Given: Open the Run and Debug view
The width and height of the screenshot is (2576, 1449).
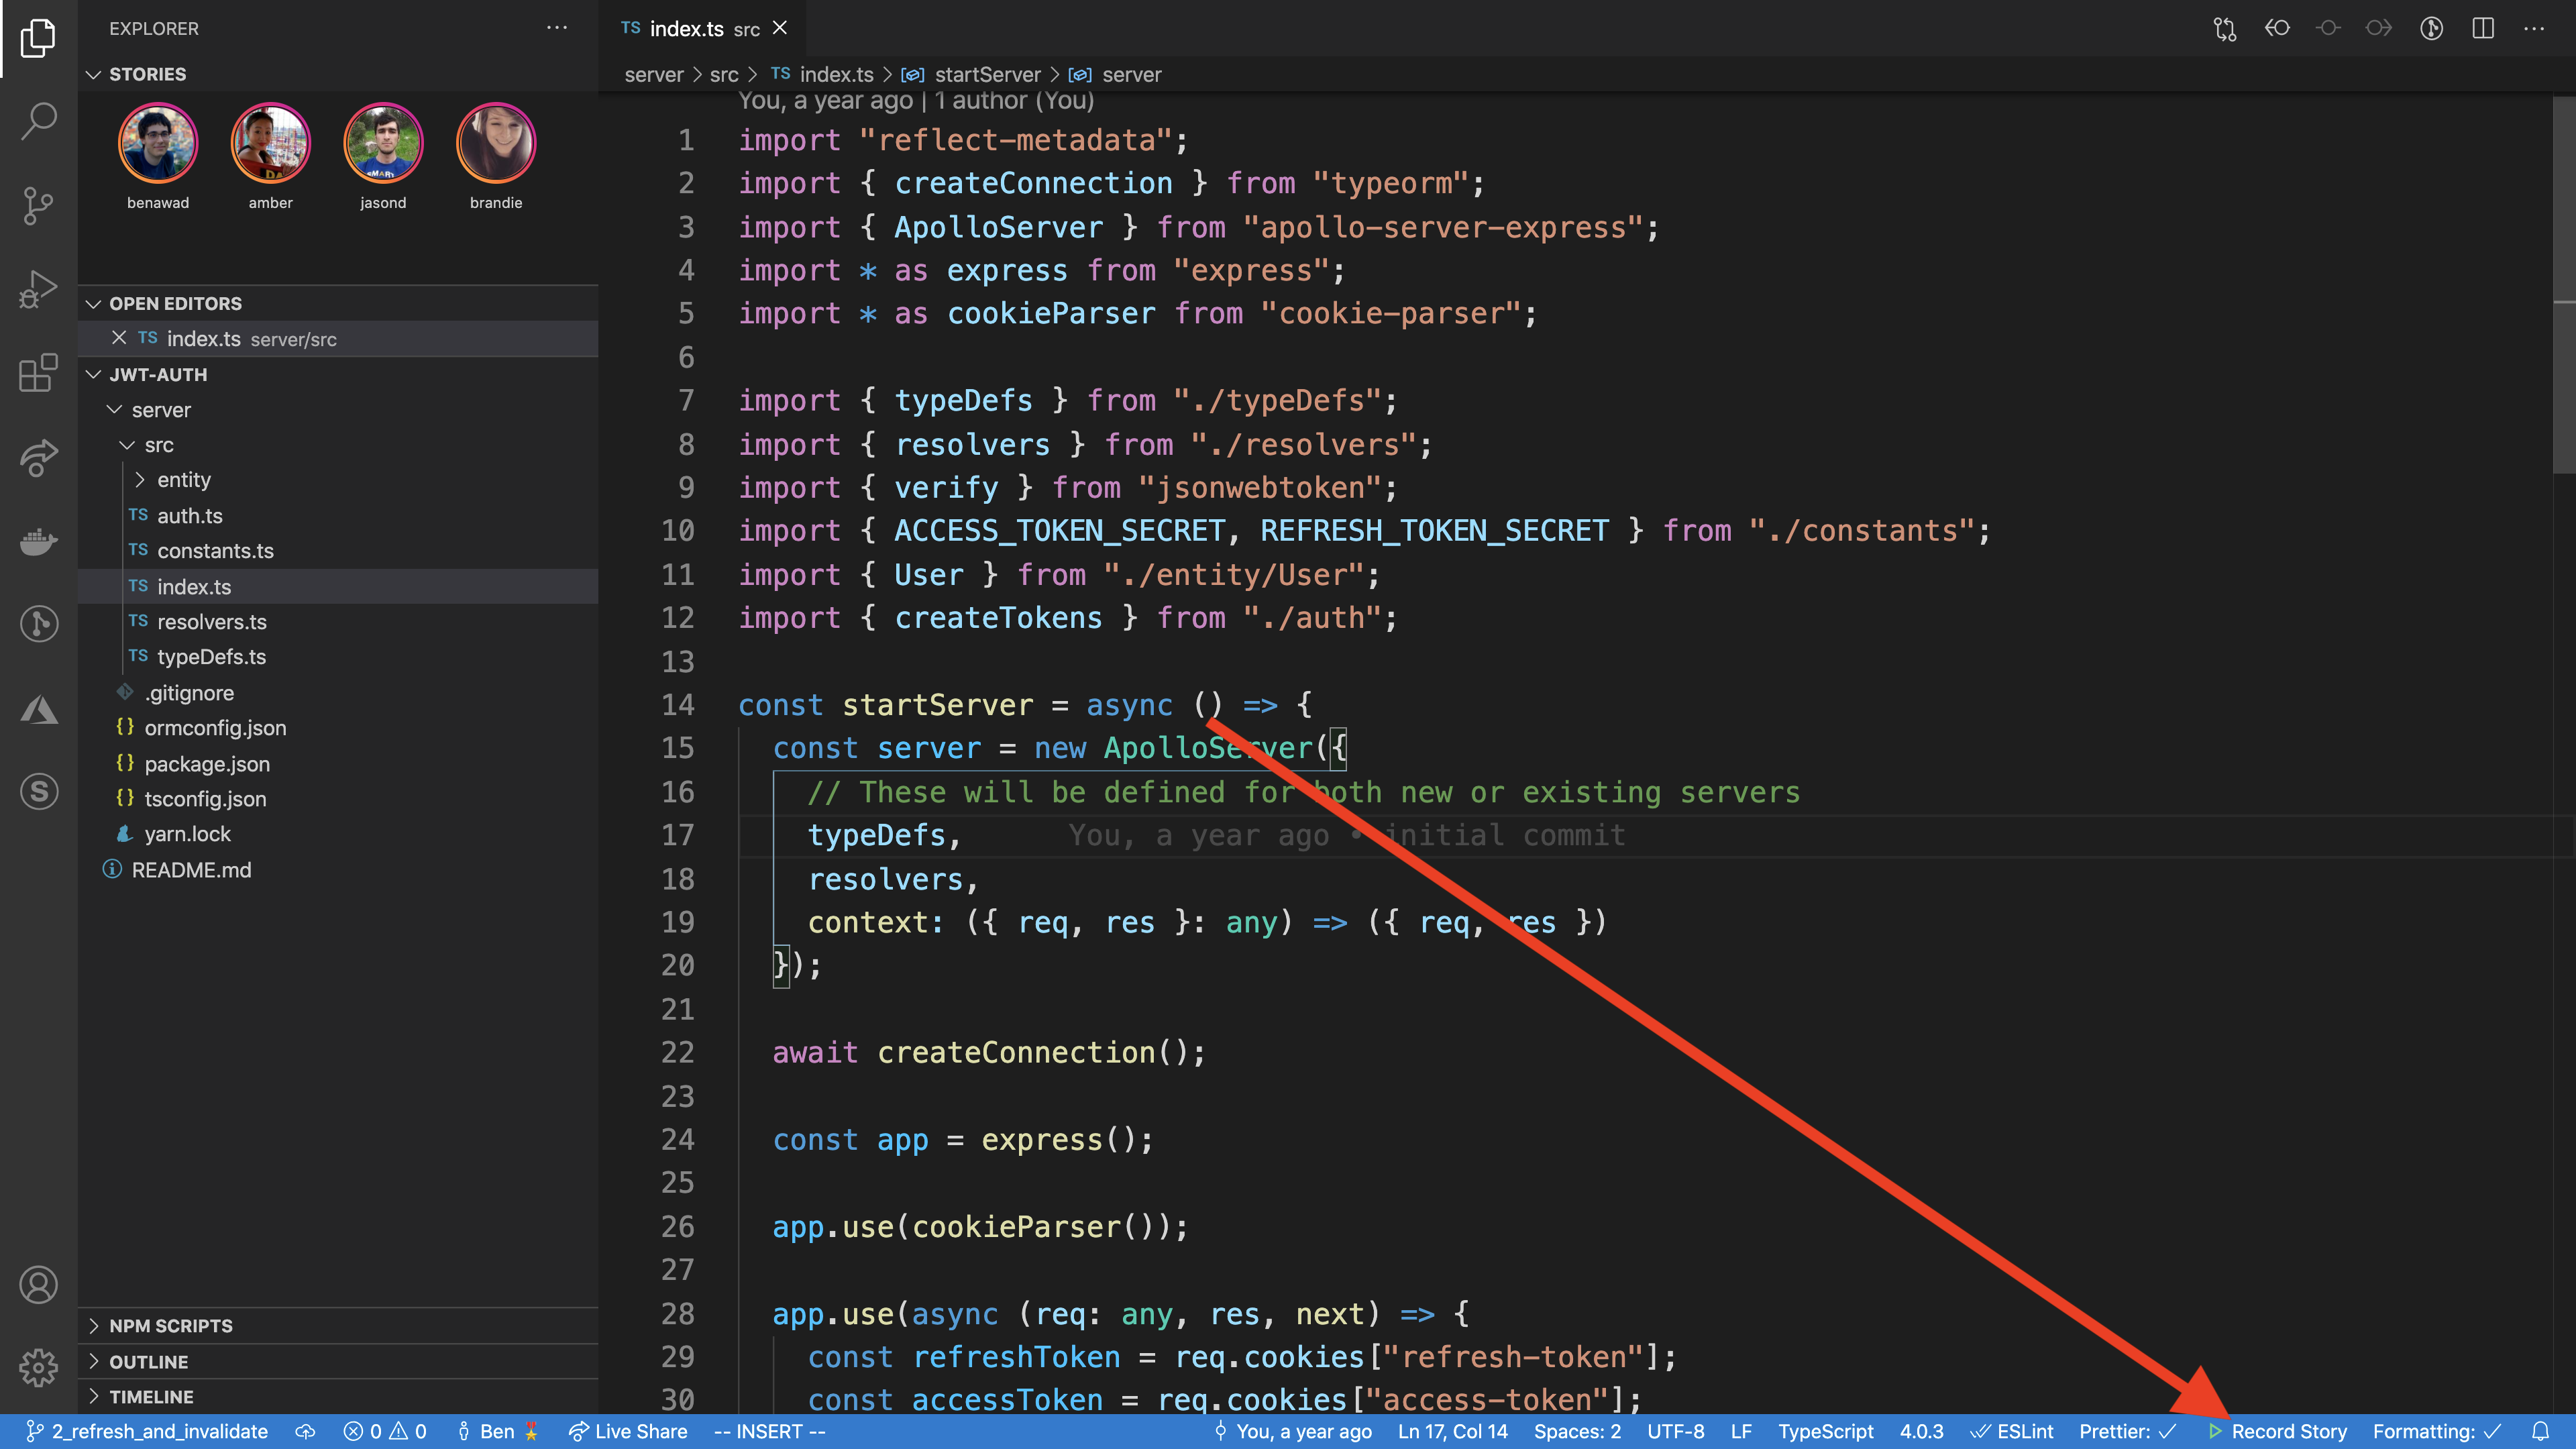Looking at the screenshot, I should point(38,290).
